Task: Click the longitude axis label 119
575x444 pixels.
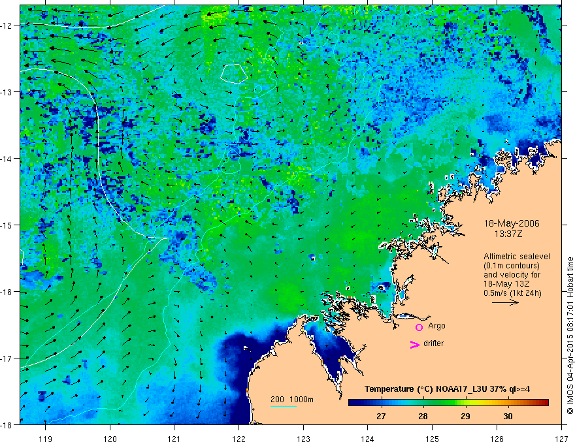Action: click(x=46, y=439)
